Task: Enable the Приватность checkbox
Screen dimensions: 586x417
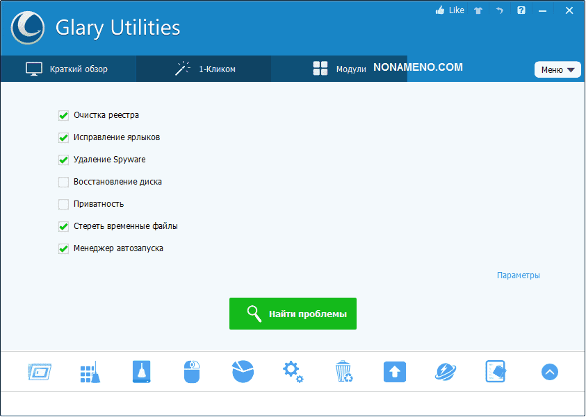Action: (x=63, y=204)
